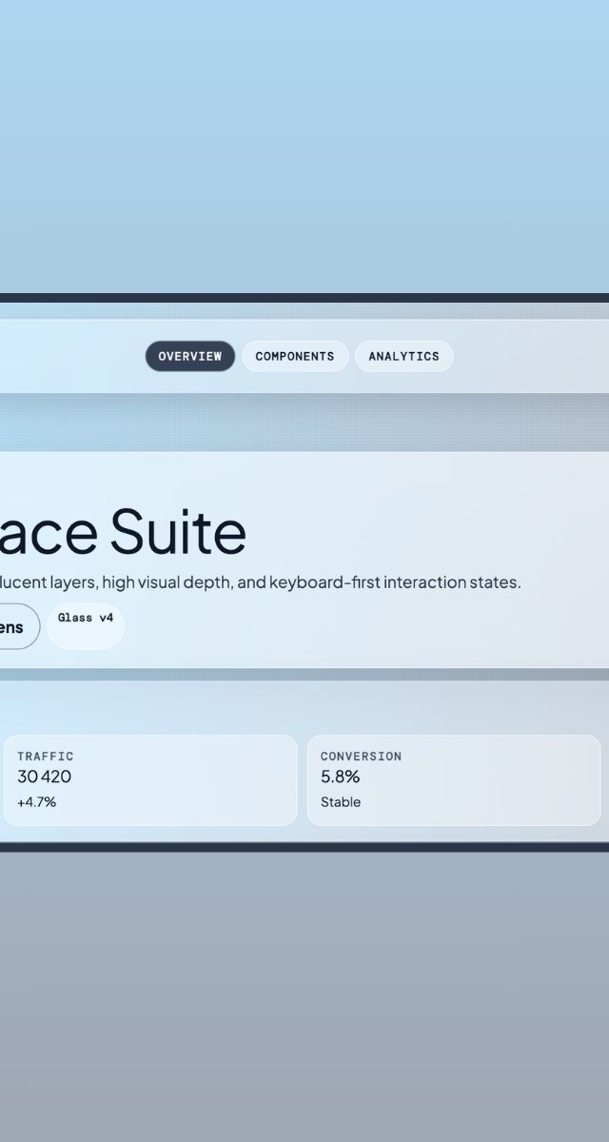Viewport: 609px width, 1142px height.
Task: Open the Analytics tab
Action: (404, 356)
